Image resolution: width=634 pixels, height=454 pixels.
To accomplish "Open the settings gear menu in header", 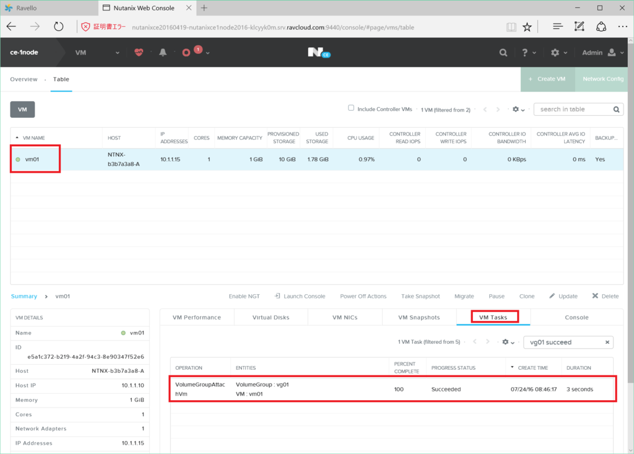I will [559, 53].
